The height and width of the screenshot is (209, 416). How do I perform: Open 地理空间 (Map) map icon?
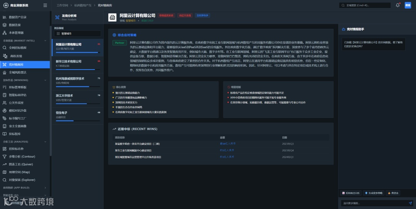[x=5, y=172]
